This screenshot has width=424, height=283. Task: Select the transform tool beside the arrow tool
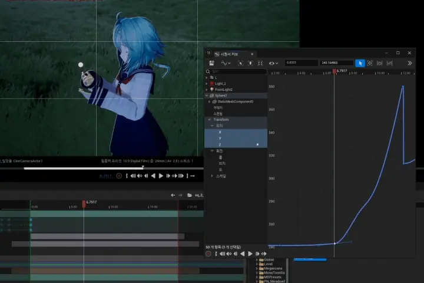coord(370,63)
